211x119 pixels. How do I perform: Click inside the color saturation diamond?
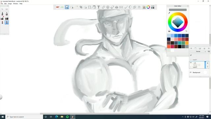coord(178,22)
